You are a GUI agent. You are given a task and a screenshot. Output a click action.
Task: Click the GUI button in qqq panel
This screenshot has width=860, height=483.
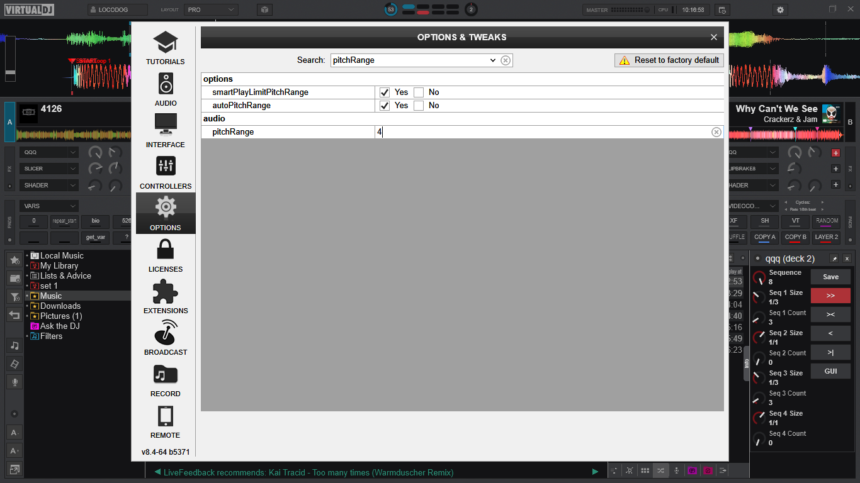pos(830,371)
